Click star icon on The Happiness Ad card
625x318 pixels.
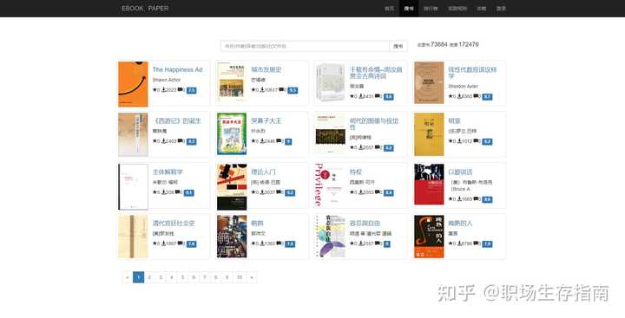coord(155,90)
